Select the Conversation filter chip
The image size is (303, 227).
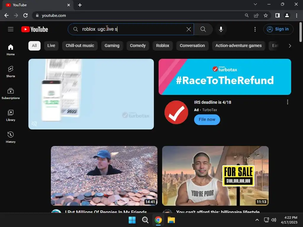coord(192,46)
